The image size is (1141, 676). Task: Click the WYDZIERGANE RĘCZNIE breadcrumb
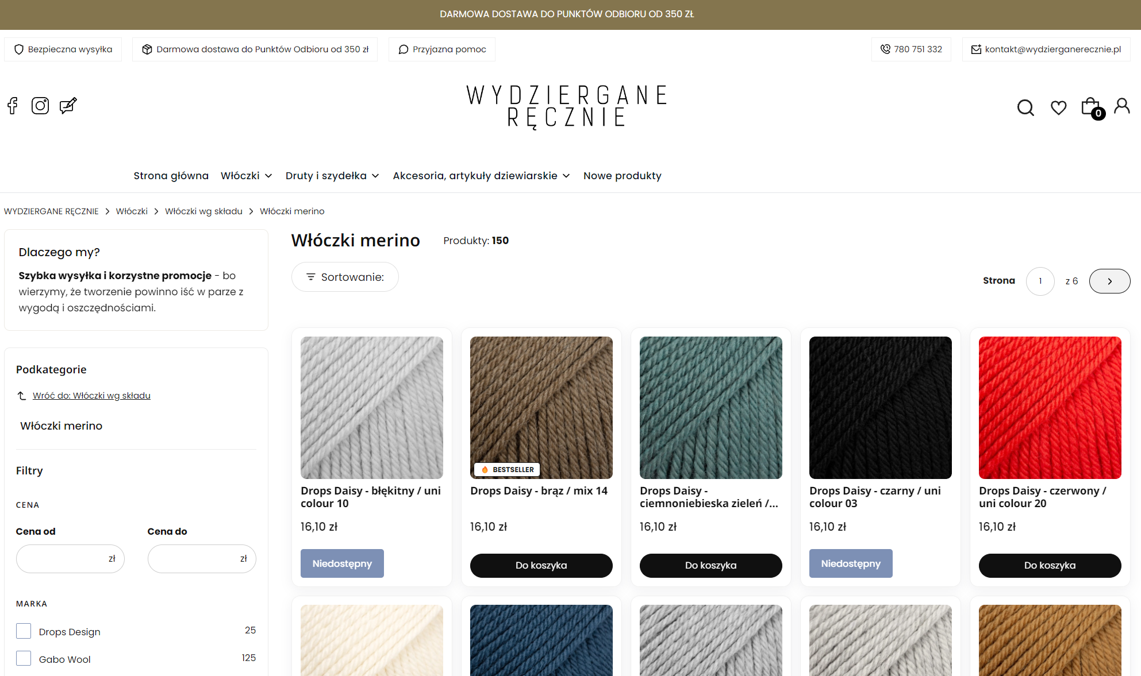[51, 211]
